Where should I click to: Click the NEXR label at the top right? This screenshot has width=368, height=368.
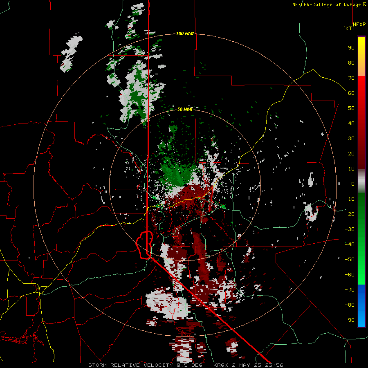pyautogui.click(x=359, y=25)
